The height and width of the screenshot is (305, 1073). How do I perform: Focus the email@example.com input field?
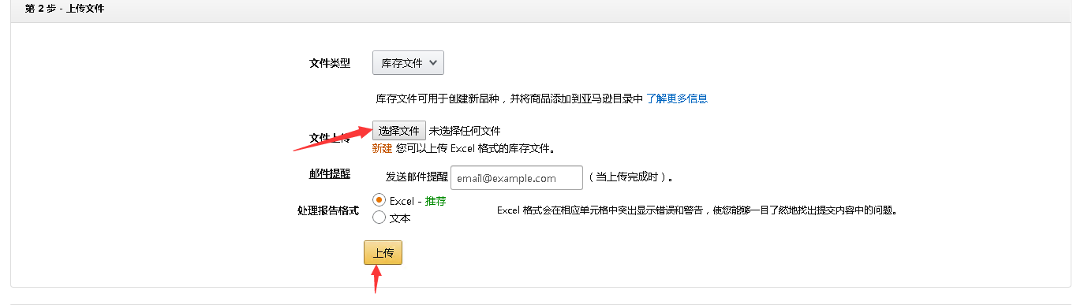[x=517, y=178]
